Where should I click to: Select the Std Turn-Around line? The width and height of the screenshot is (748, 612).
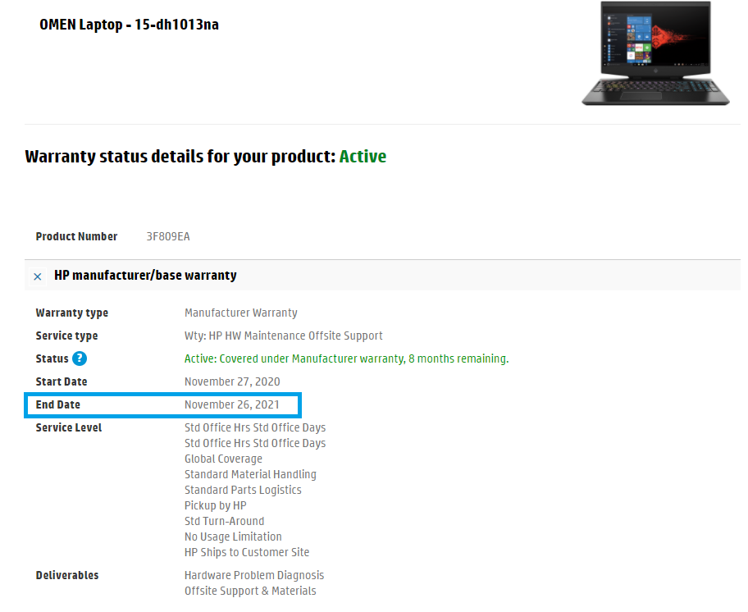coord(224,521)
